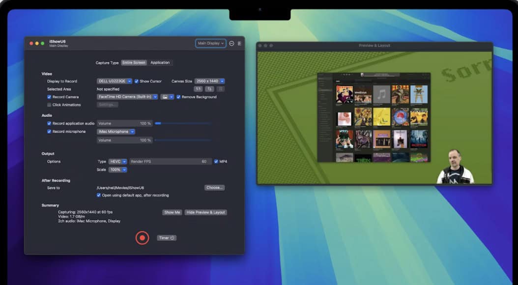Open FaceTime HD Camera dropdown
The image size is (518, 285).
127,97
